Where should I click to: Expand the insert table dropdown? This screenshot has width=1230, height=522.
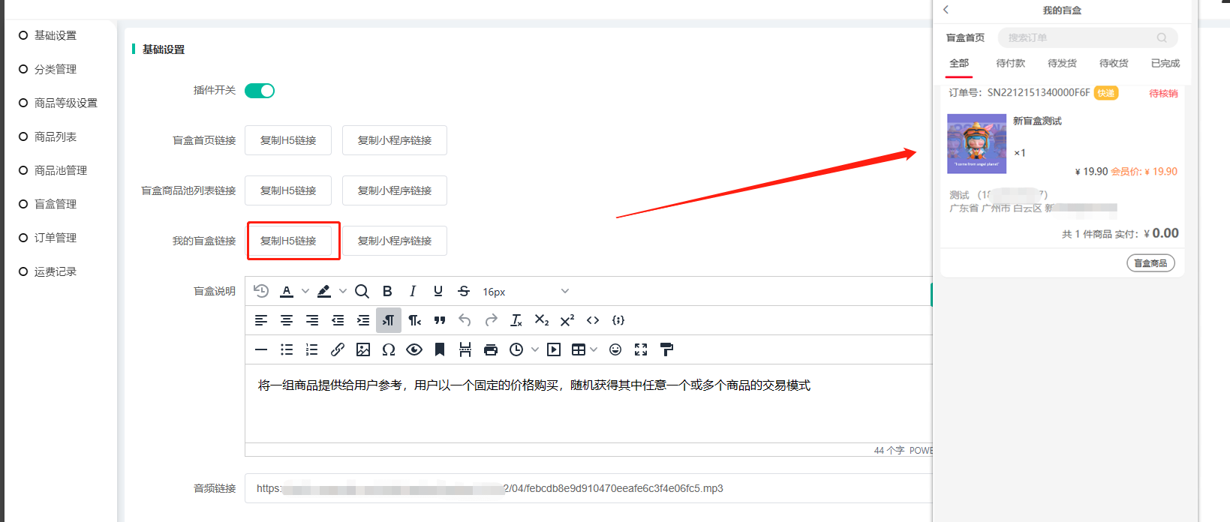pos(594,349)
